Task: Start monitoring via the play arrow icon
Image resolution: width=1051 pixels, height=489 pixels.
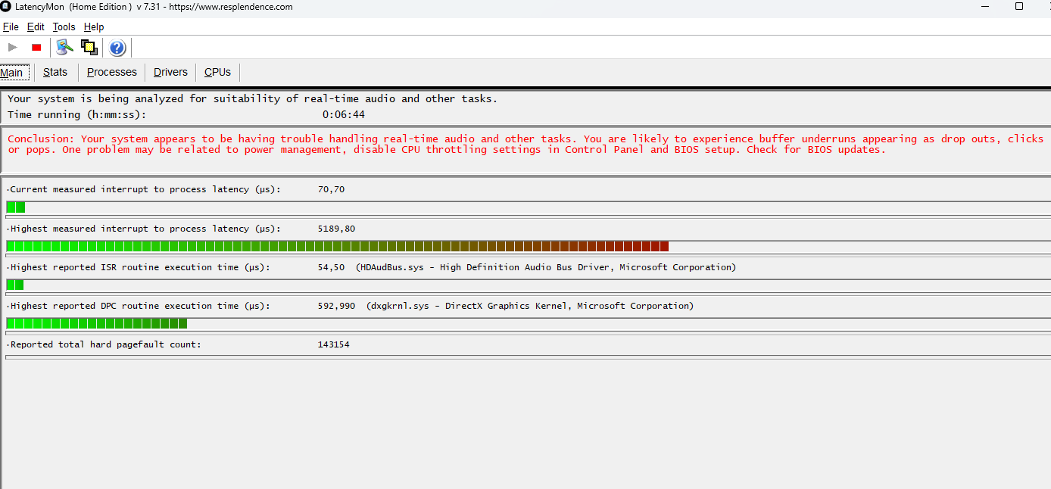Action: [x=11, y=47]
